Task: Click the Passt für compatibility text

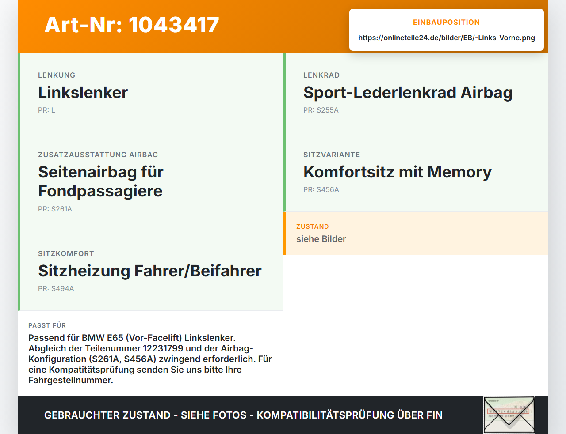Action: pos(150,359)
